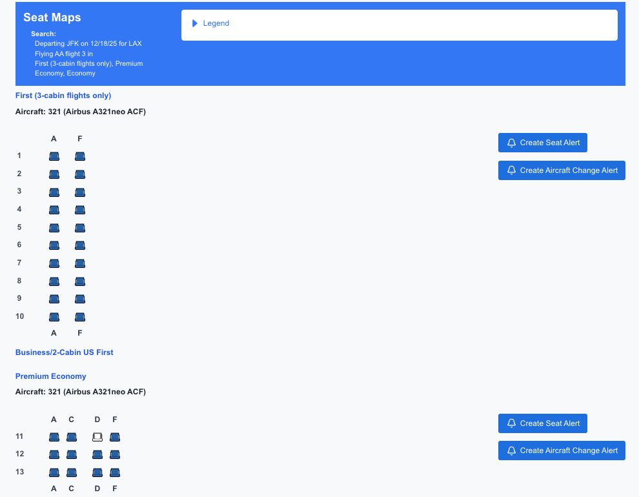Pick seat 10F in First cabin

point(80,316)
